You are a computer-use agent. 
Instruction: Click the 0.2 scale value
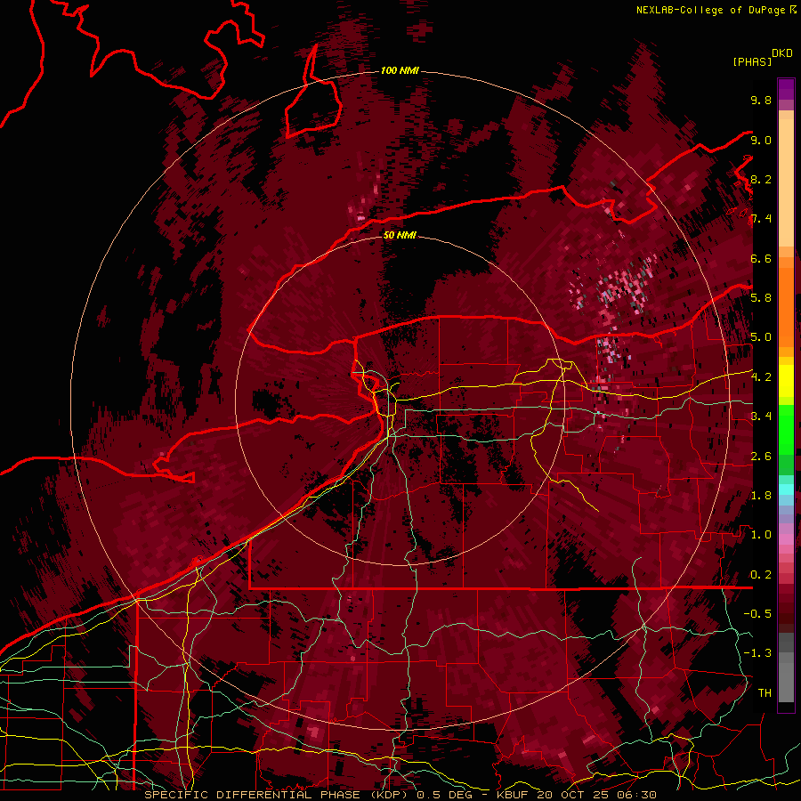tap(761, 574)
